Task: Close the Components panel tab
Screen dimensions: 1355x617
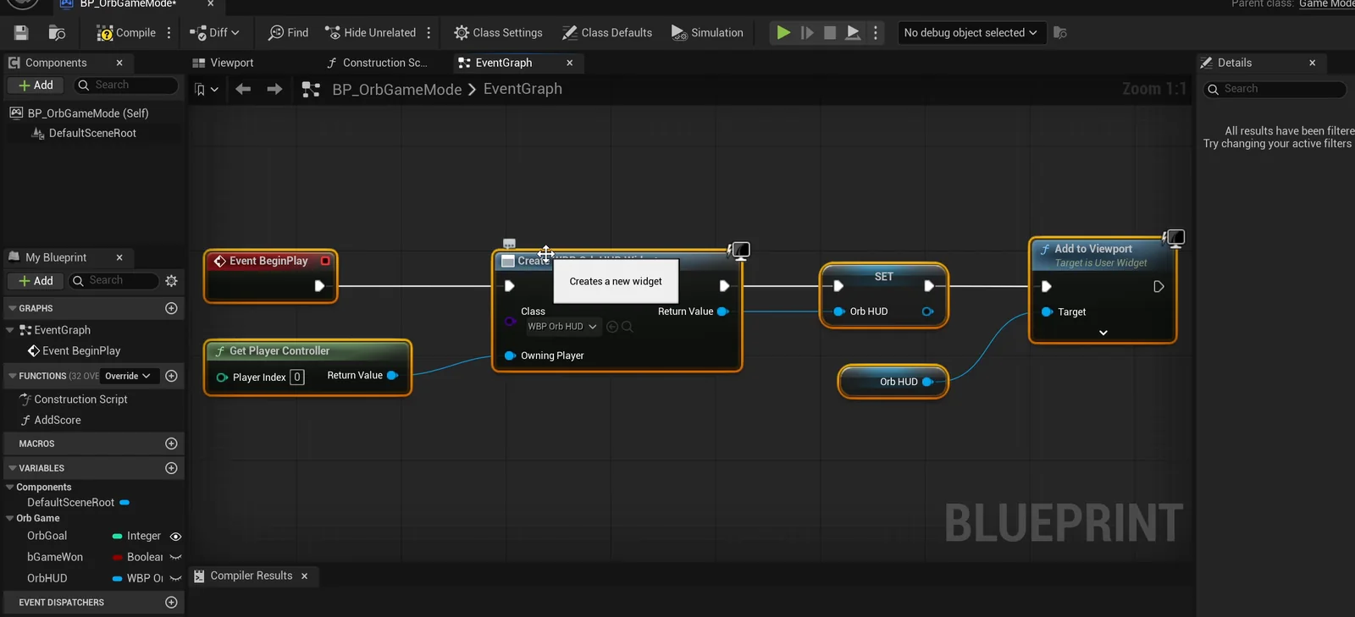Action: 119,63
